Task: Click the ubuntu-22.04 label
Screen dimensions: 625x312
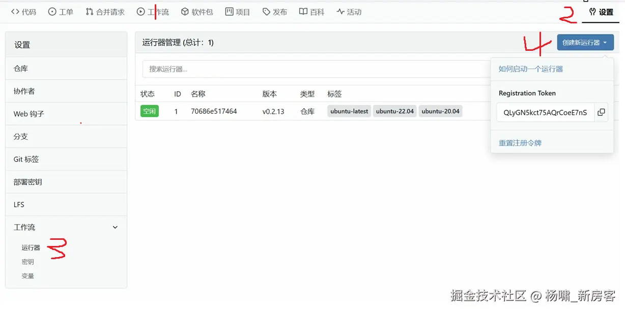Action: click(x=395, y=111)
